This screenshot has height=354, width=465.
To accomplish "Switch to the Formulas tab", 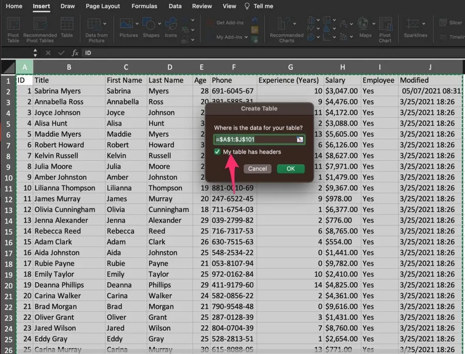I will pyautogui.click(x=144, y=6).
